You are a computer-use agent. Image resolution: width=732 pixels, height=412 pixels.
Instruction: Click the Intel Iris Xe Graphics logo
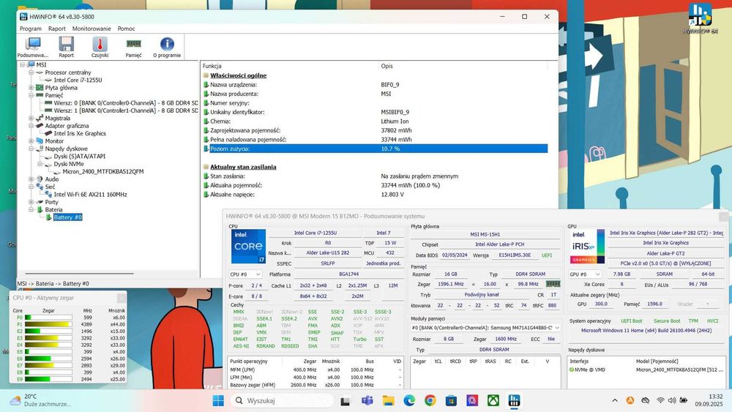(587, 247)
